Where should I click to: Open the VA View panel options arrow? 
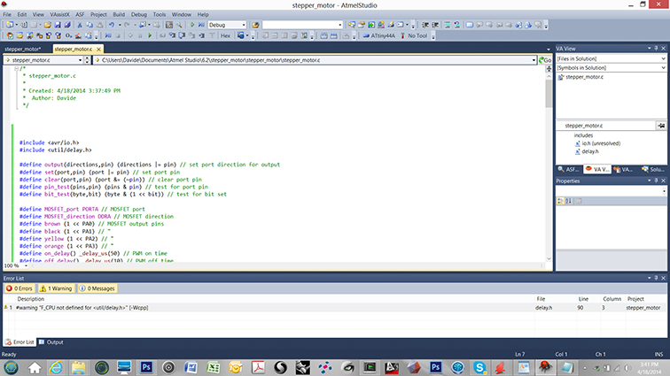point(649,49)
